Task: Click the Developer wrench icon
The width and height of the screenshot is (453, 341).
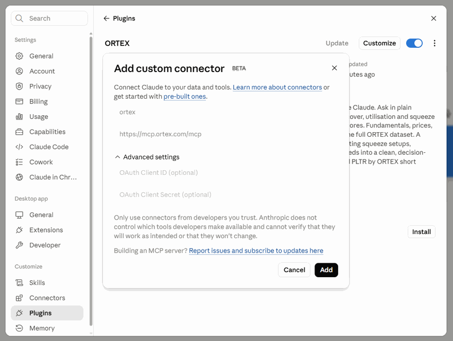Action: (x=19, y=245)
